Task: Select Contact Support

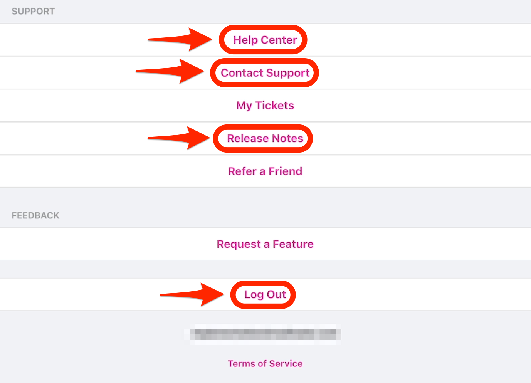Action: pyautogui.click(x=265, y=73)
